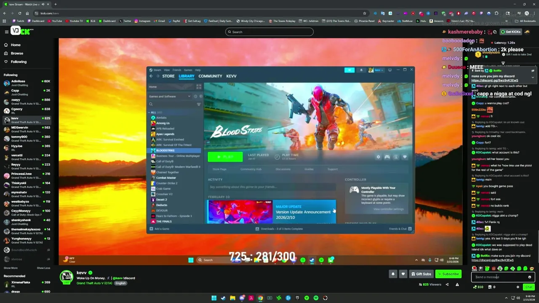Open MDSwervin channel from sidebar
The image size is (539, 303).
27,129
